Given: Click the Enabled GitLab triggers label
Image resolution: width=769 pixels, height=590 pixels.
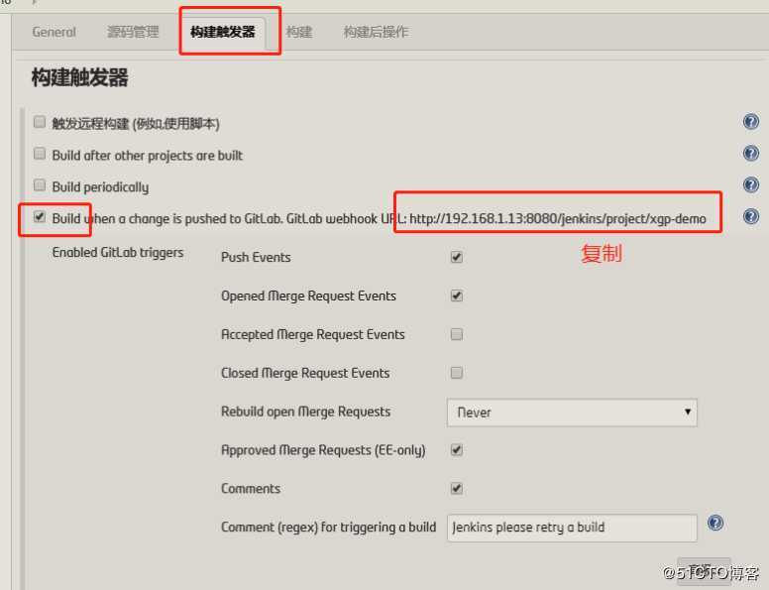Looking at the screenshot, I should pyautogui.click(x=118, y=252).
